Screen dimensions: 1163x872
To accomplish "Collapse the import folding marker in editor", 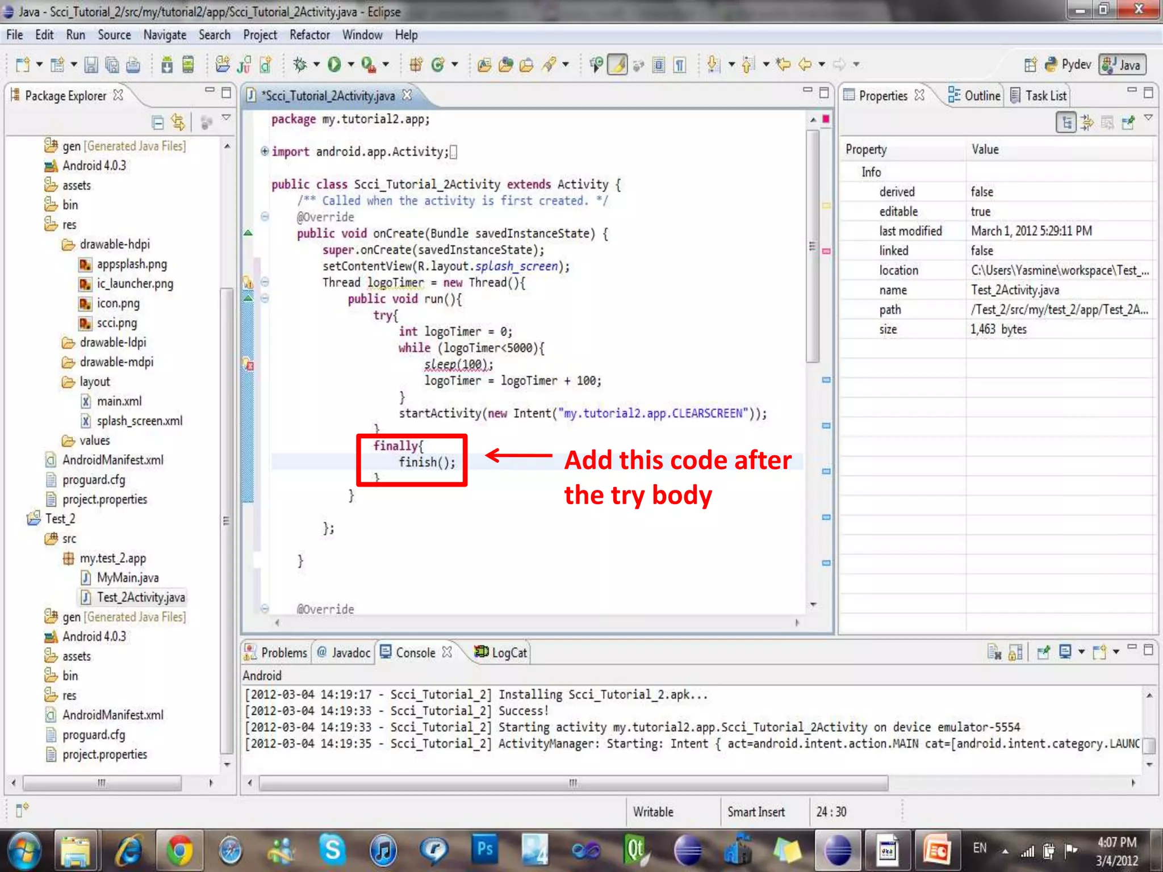I will pos(265,151).
